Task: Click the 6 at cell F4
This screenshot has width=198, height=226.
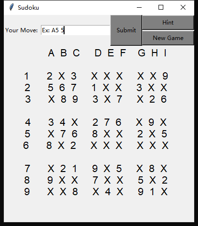Action: point(119,122)
